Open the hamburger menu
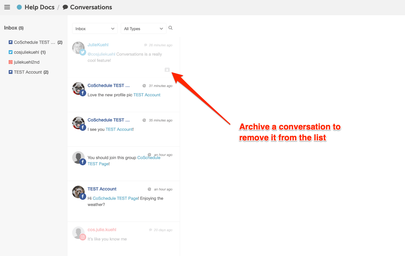This screenshot has width=405, height=256. coord(7,7)
